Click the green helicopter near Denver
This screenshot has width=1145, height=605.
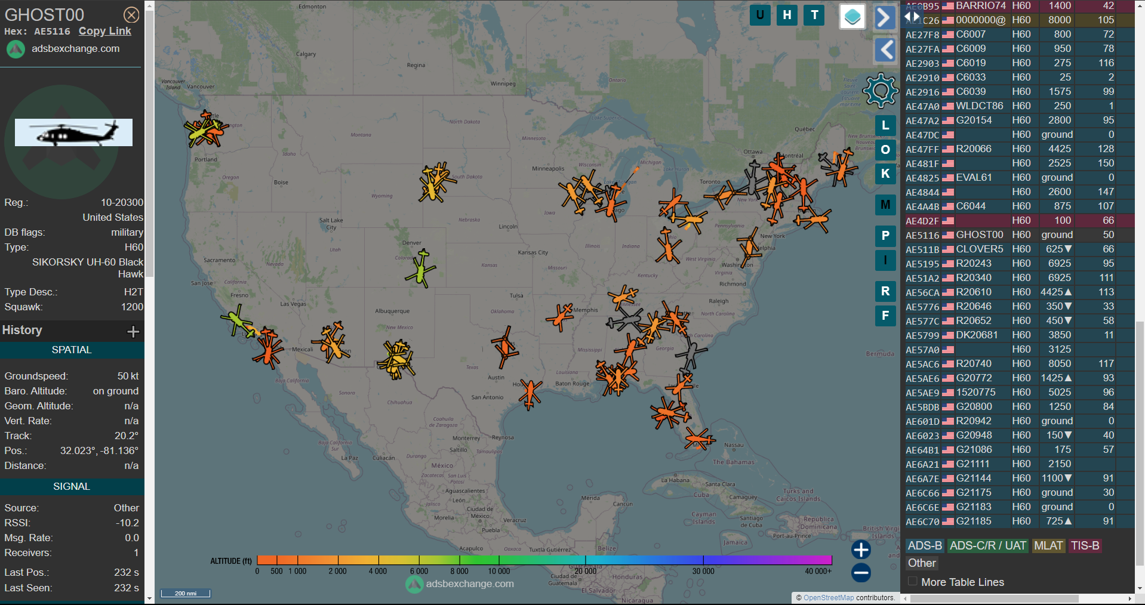click(421, 268)
